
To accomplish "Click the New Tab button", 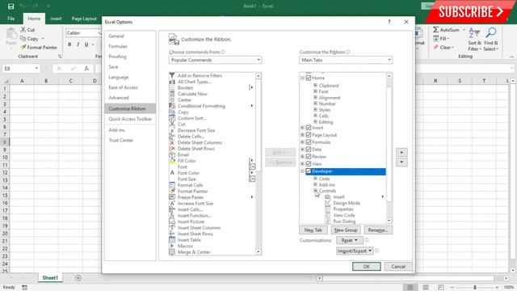I will click(313, 230).
